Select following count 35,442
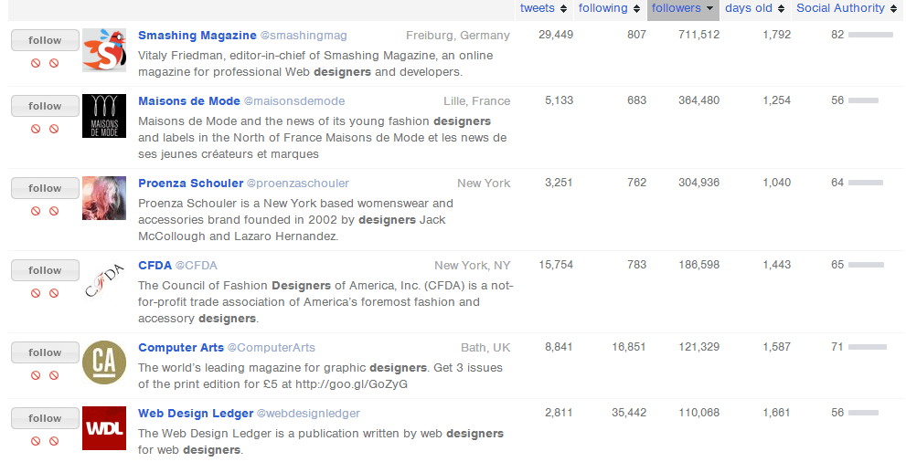Screen dimensions: 906x462 click(x=629, y=413)
